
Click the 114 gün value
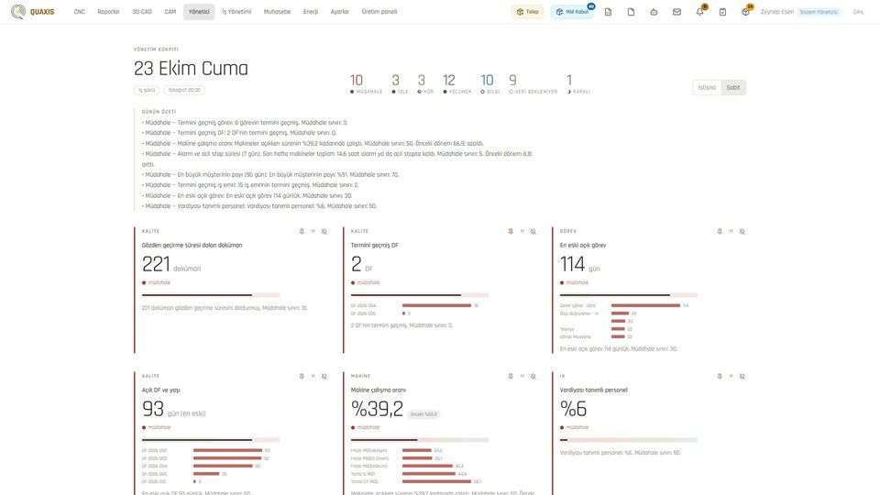point(579,264)
